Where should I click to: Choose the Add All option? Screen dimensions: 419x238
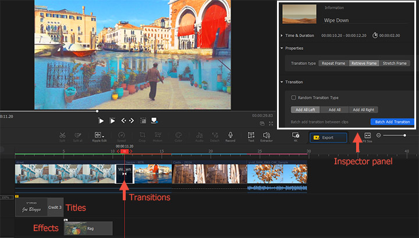coord(335,109)
